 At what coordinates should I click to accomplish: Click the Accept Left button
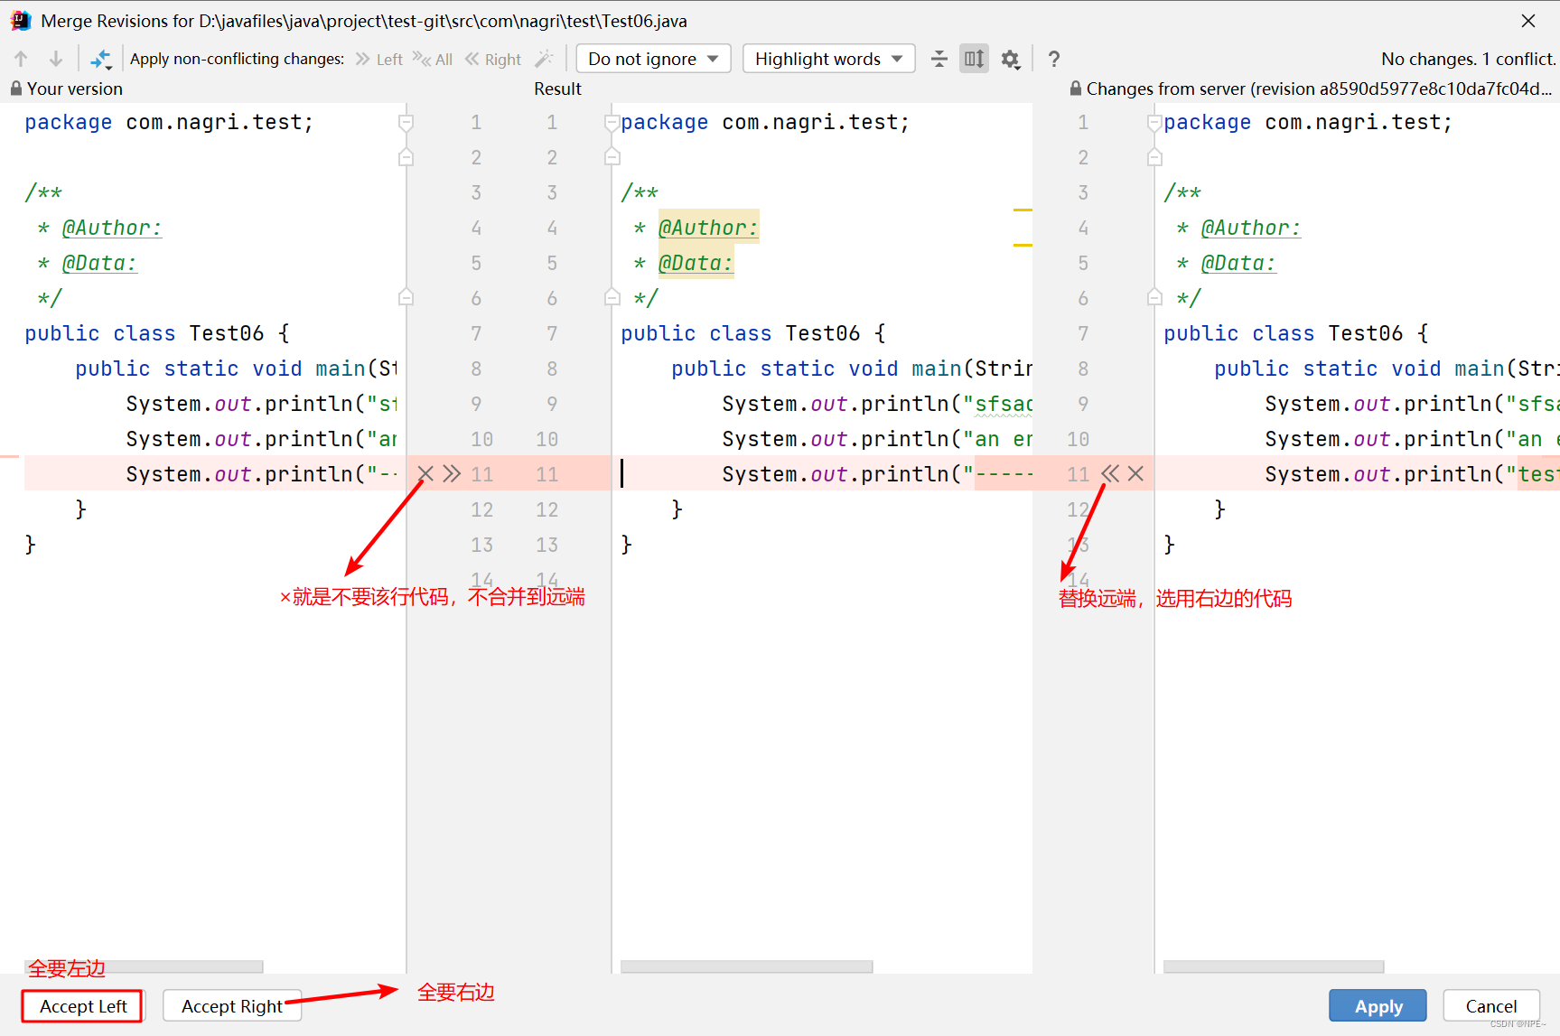(x=83, y=1006)
